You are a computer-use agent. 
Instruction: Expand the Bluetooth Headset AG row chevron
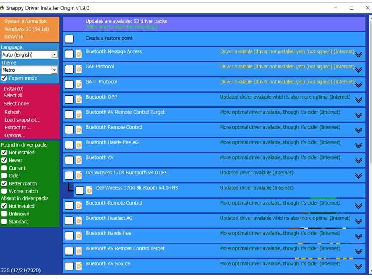(x=359, y=221)
